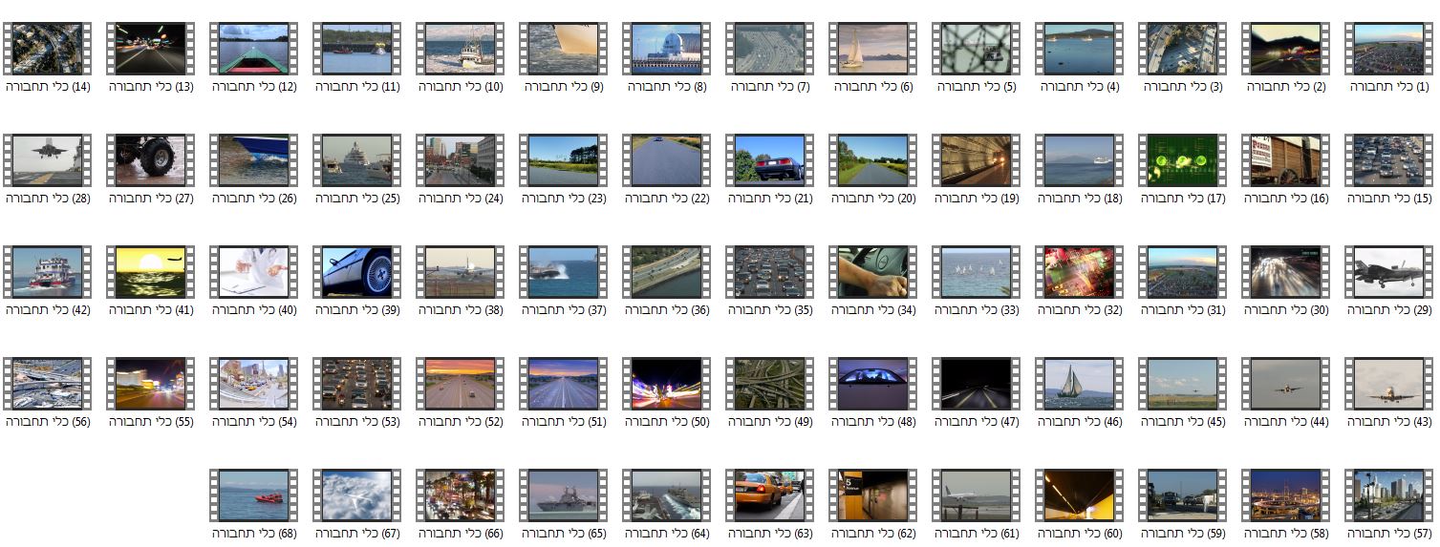Screen dimensions: 1440x547
Task: Click file name כלי תחבורה (64)
Action: pyautogui.click(x=667, y=534)
